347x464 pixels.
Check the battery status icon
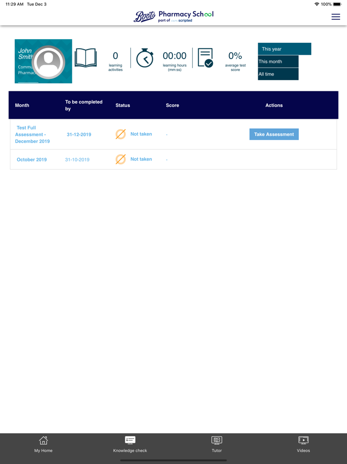[x=337, y=4]
